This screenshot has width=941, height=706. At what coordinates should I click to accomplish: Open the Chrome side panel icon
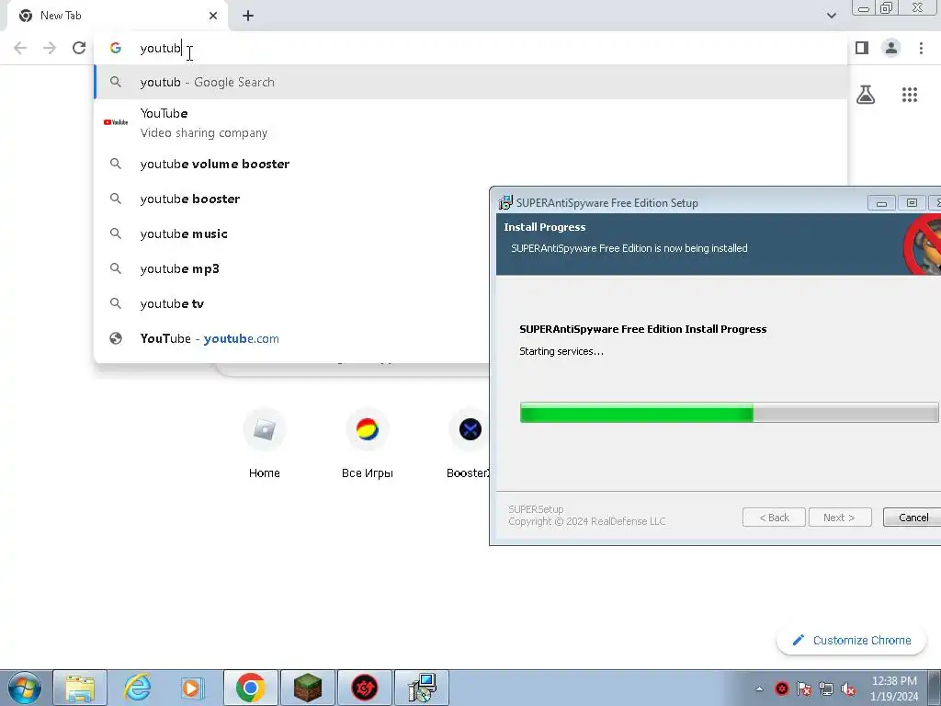tap(862, 48)
